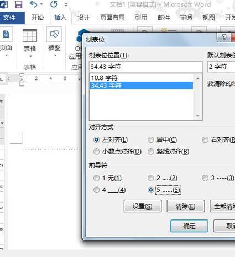
Task: Click the default tab stops 2 字符 field
Action: coord(221,67)
